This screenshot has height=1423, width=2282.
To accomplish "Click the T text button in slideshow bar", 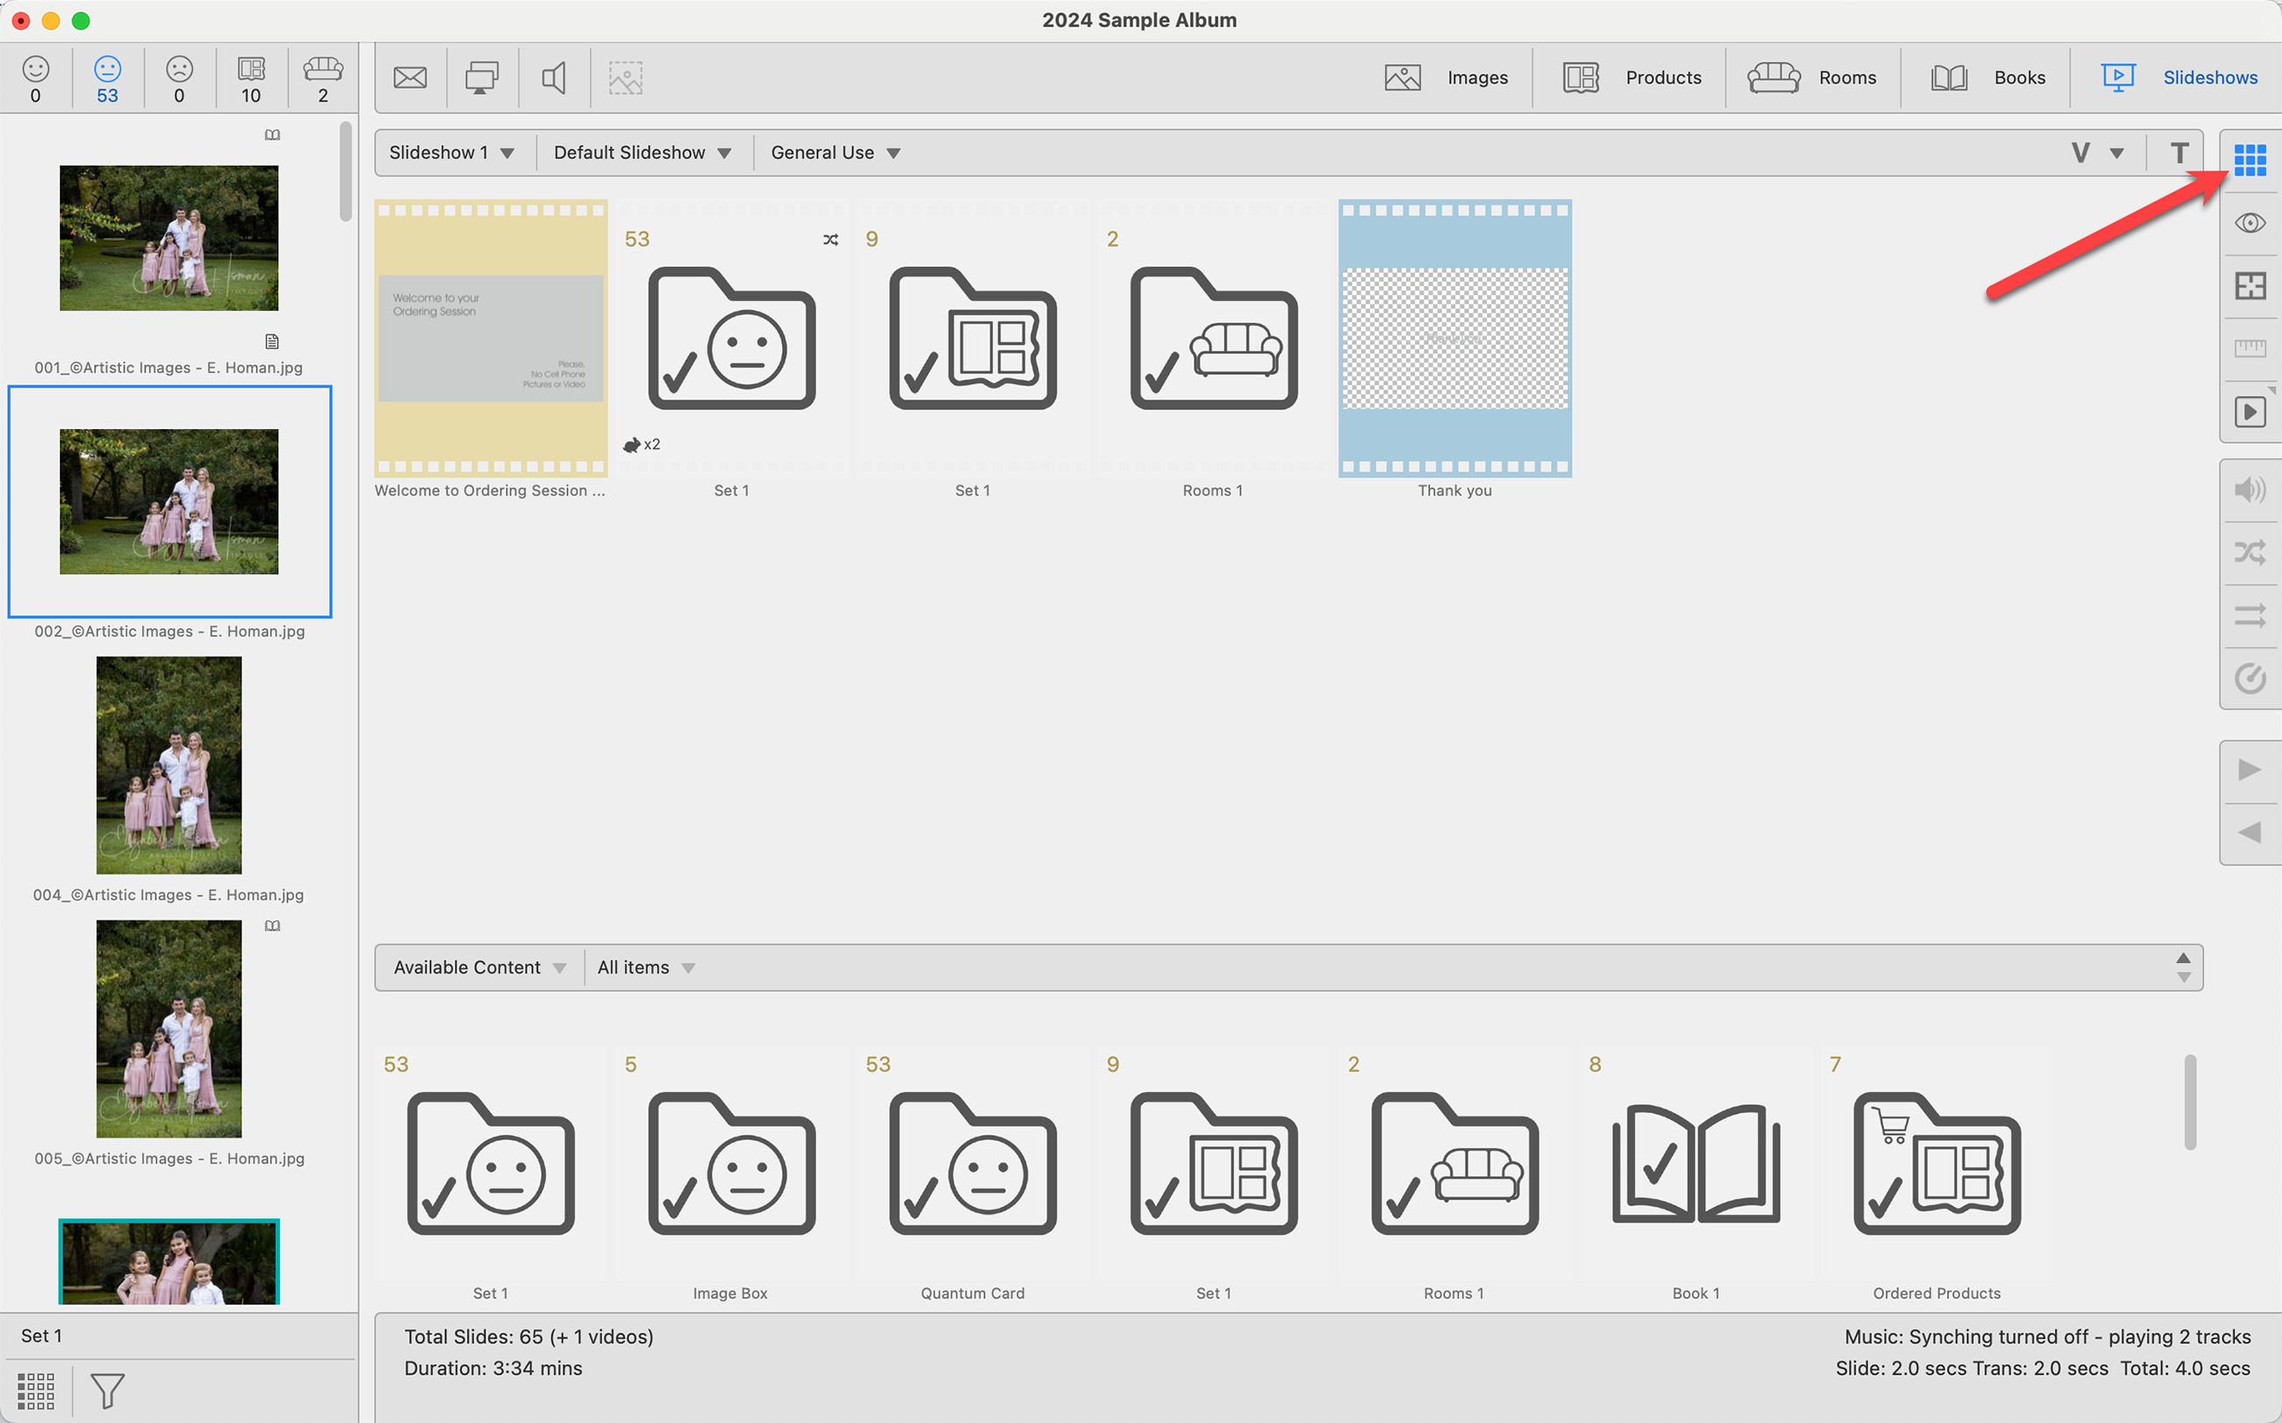I will click(2178, 153).
